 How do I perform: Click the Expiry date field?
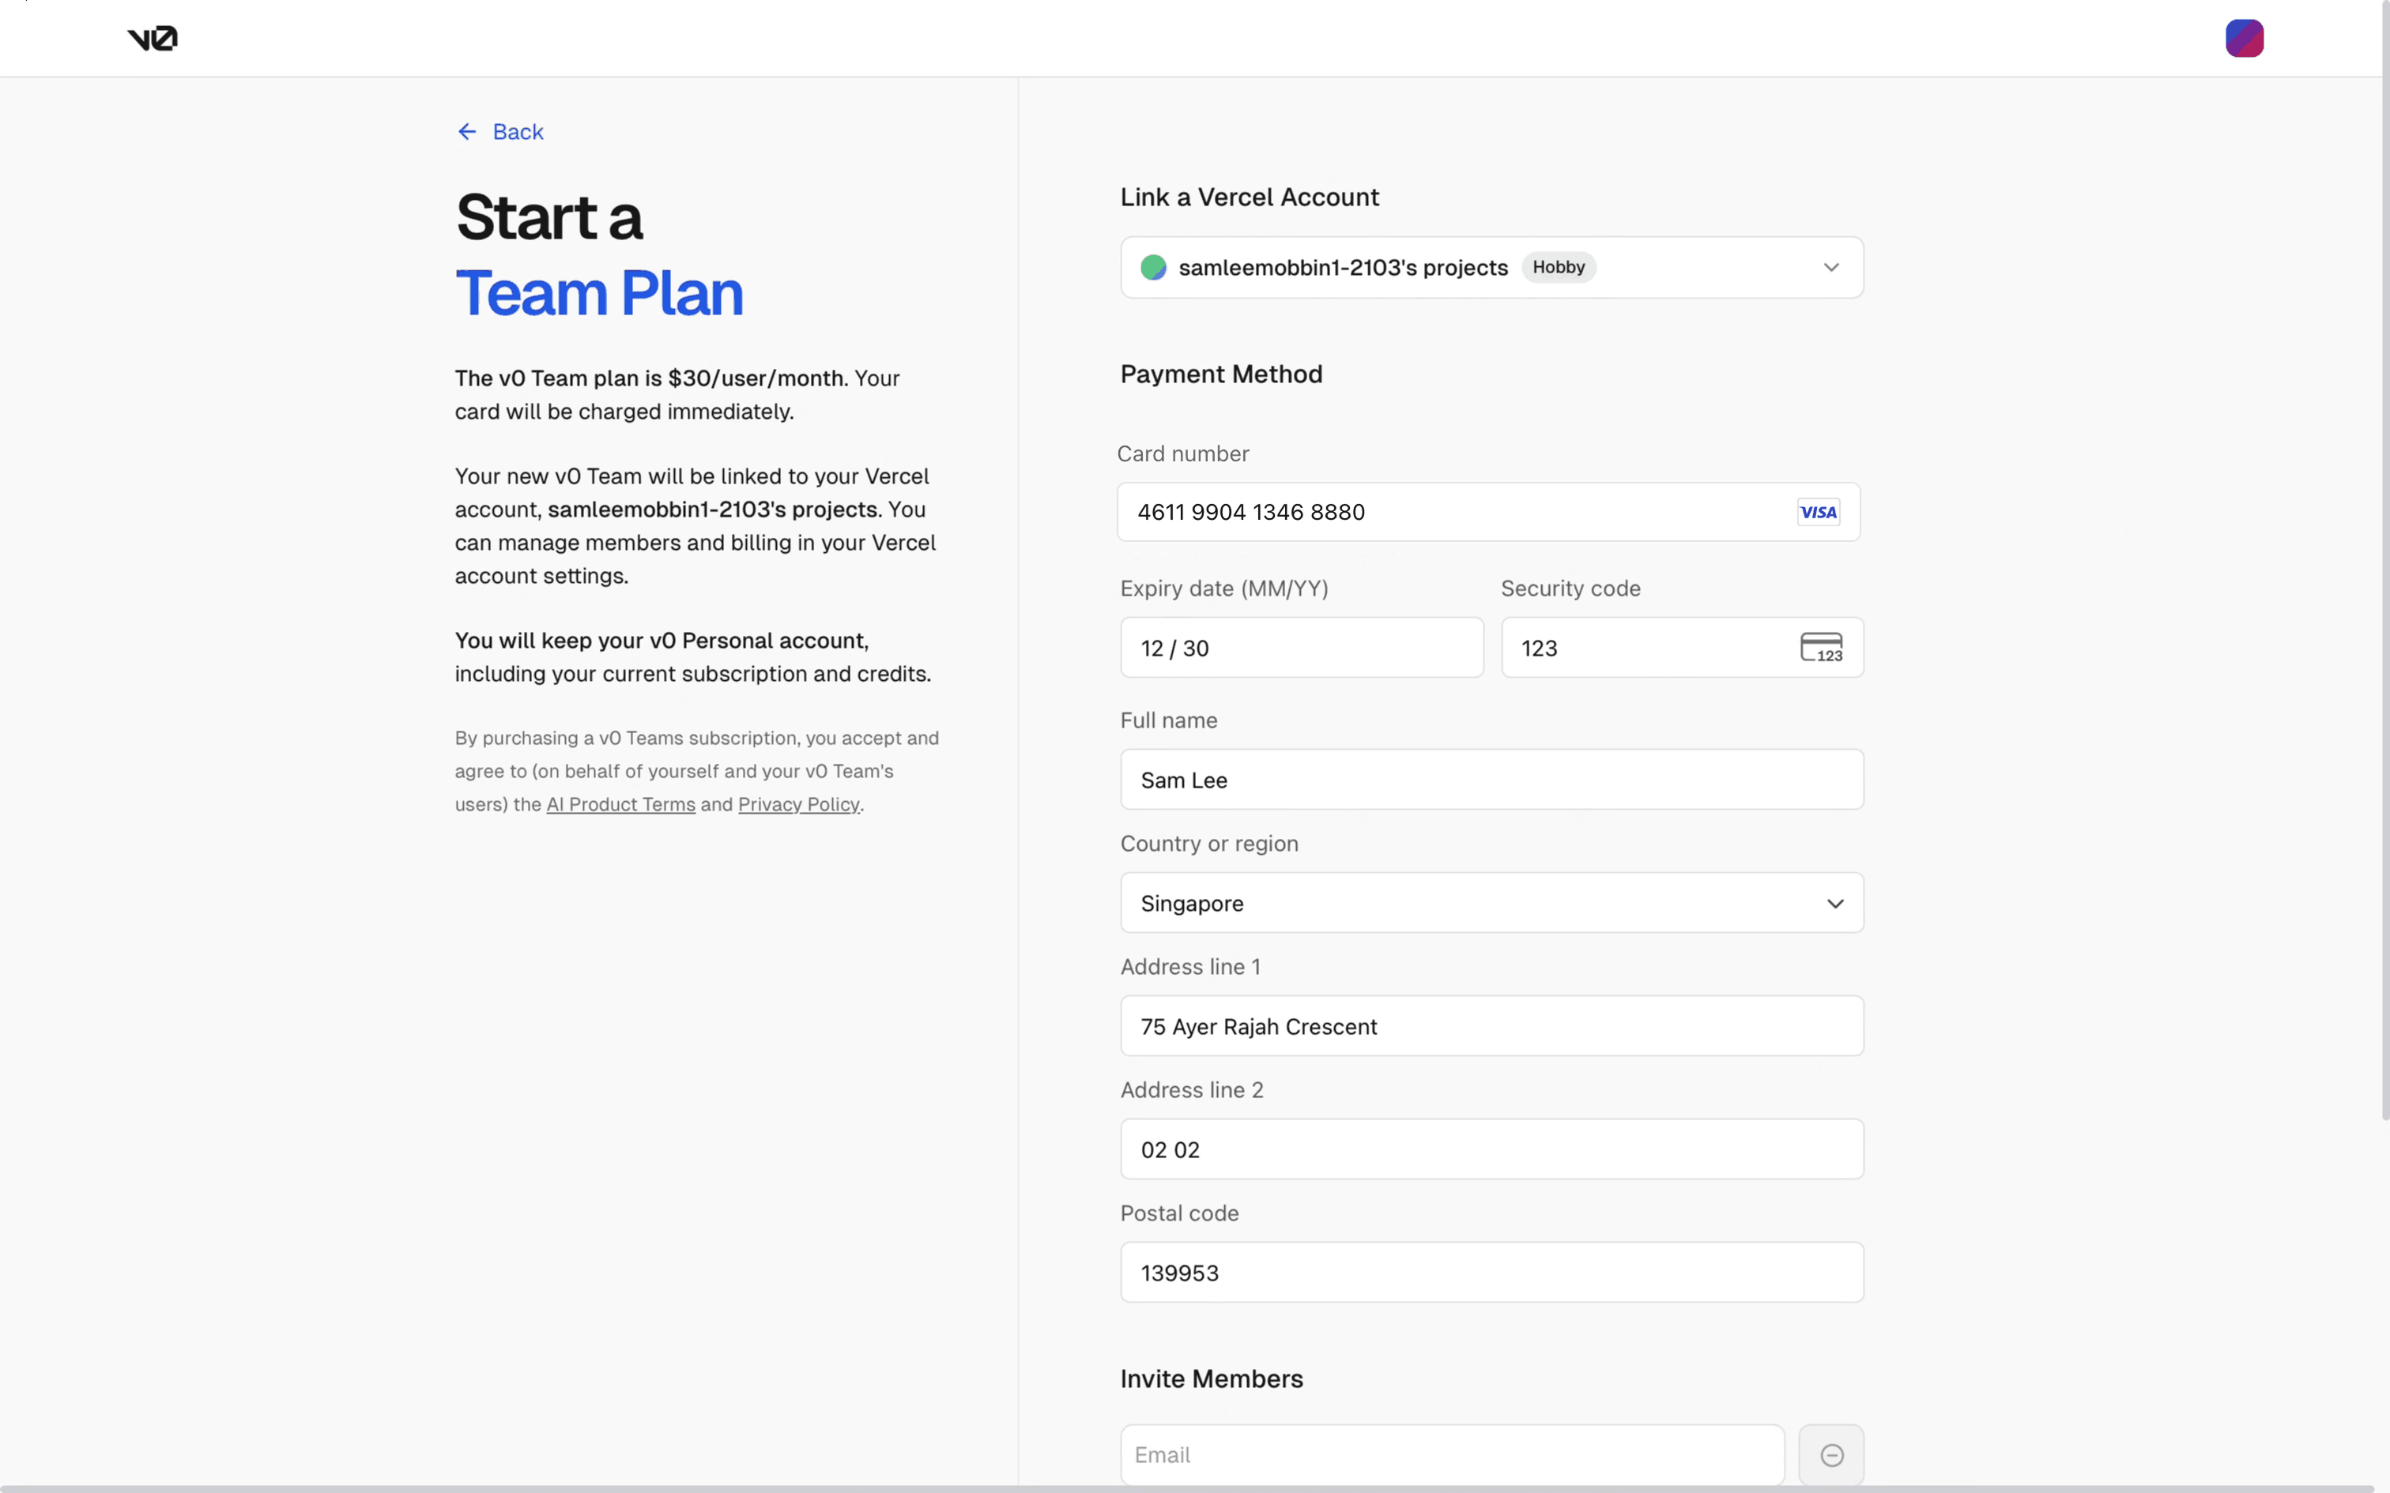pyautogui.click(x=1301, y=648)
